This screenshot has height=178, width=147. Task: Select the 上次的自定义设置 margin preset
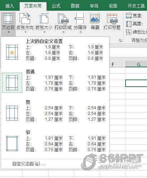[x=55, y=50]
